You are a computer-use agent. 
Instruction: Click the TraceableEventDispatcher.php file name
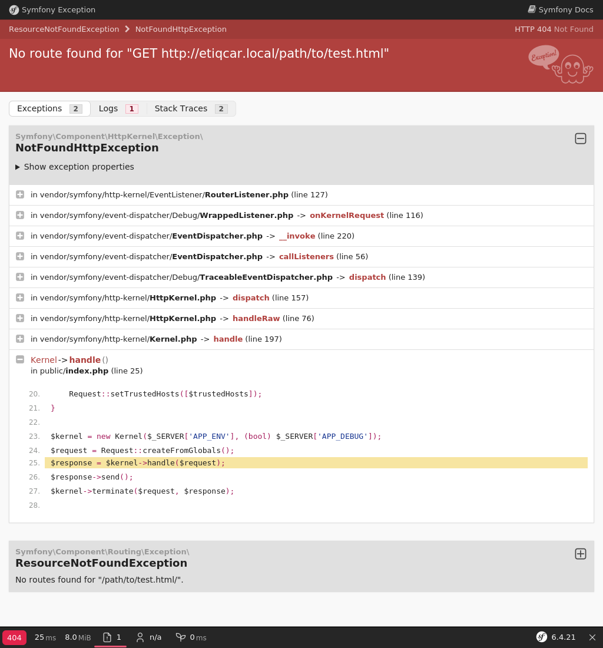[x=266, y=277]
